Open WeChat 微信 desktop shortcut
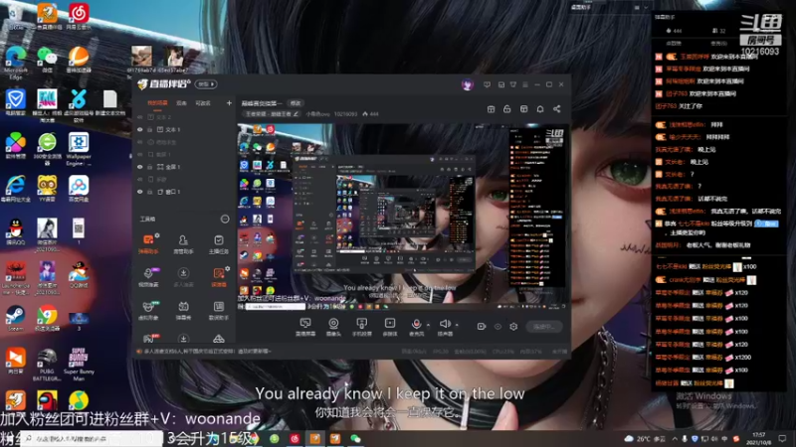Image resolution: width=796 pixels, height=447 pixels. point(47,60)
